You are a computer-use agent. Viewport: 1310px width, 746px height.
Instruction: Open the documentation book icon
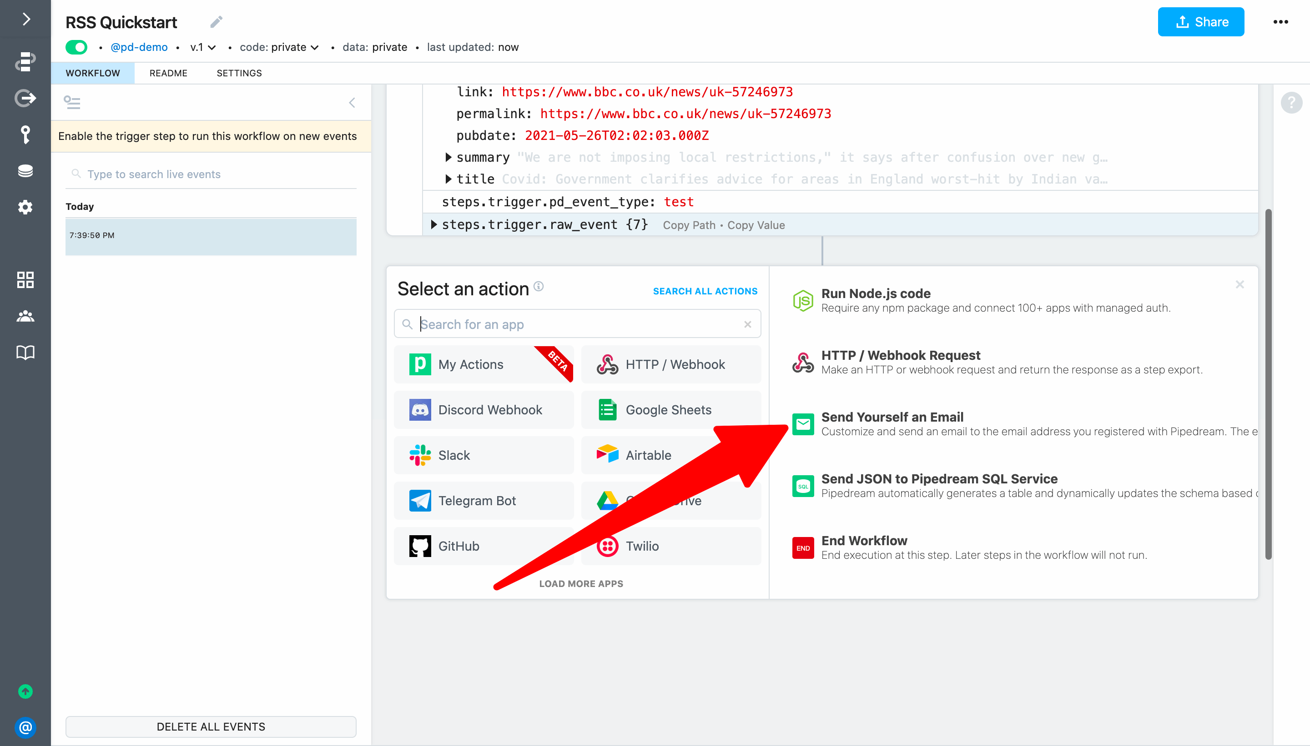pos(25,353)
